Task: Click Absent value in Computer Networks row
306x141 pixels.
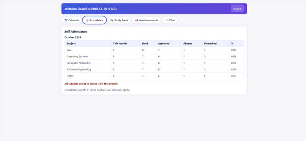Action: click(184, 63)
